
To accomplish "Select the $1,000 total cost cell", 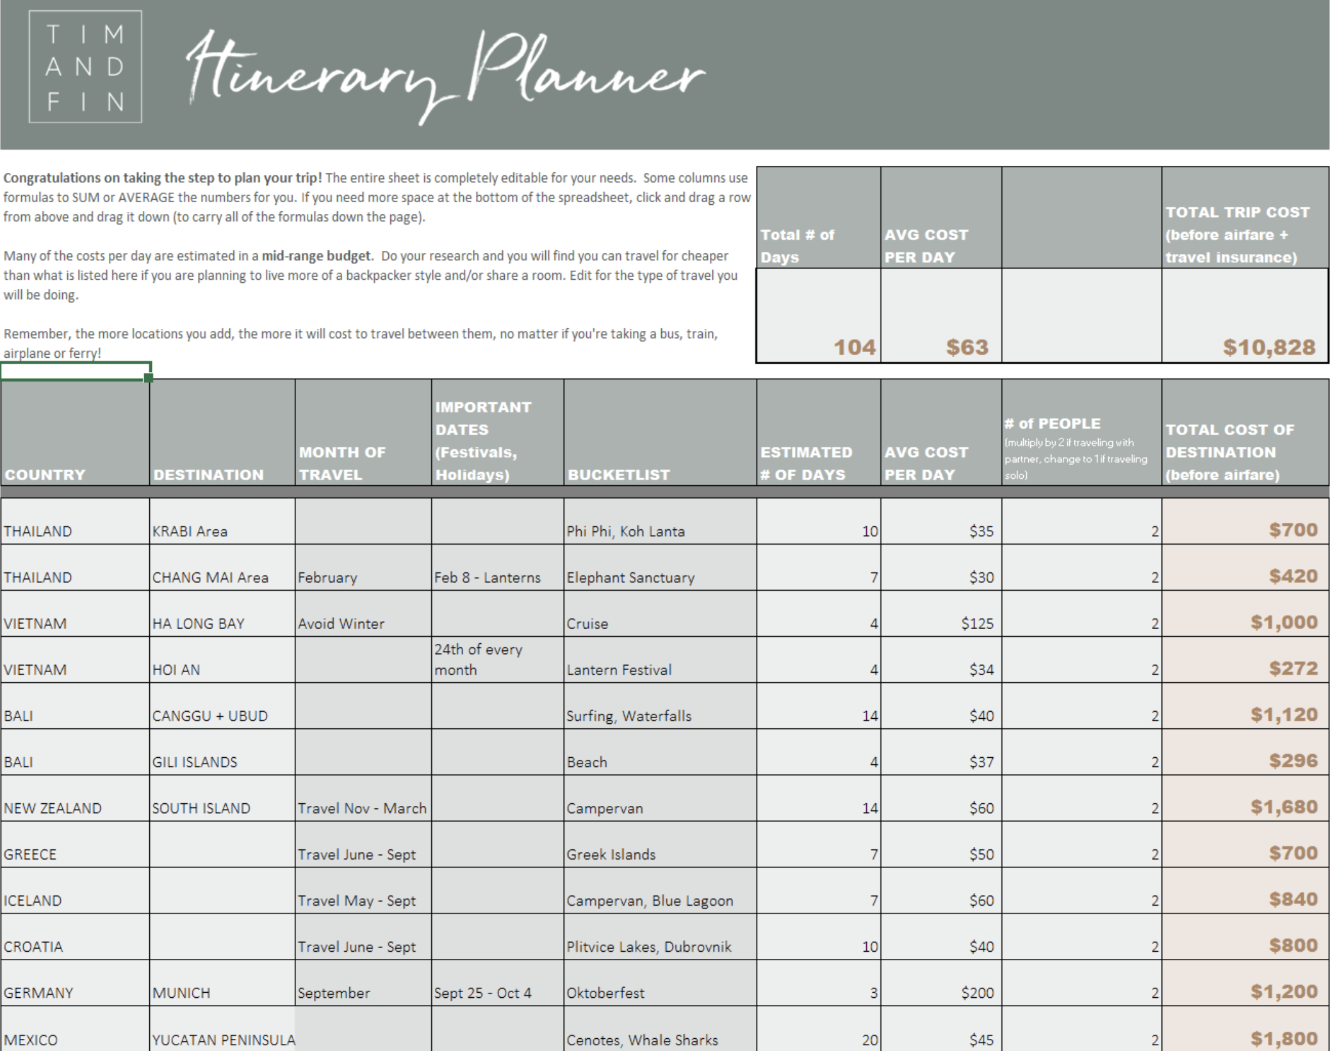I will [x=1245, y=614].
